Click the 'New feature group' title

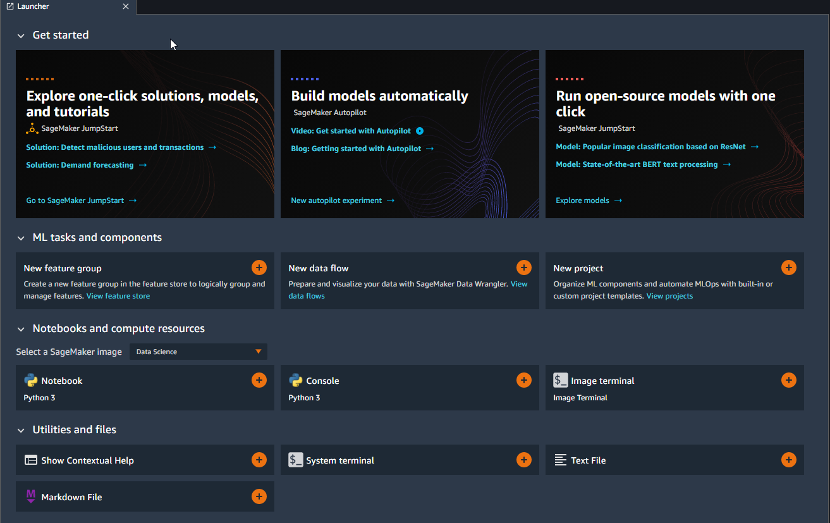click(x=63, y=268)
